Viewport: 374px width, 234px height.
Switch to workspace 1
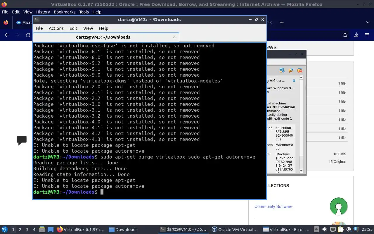[x=13, y=230]
